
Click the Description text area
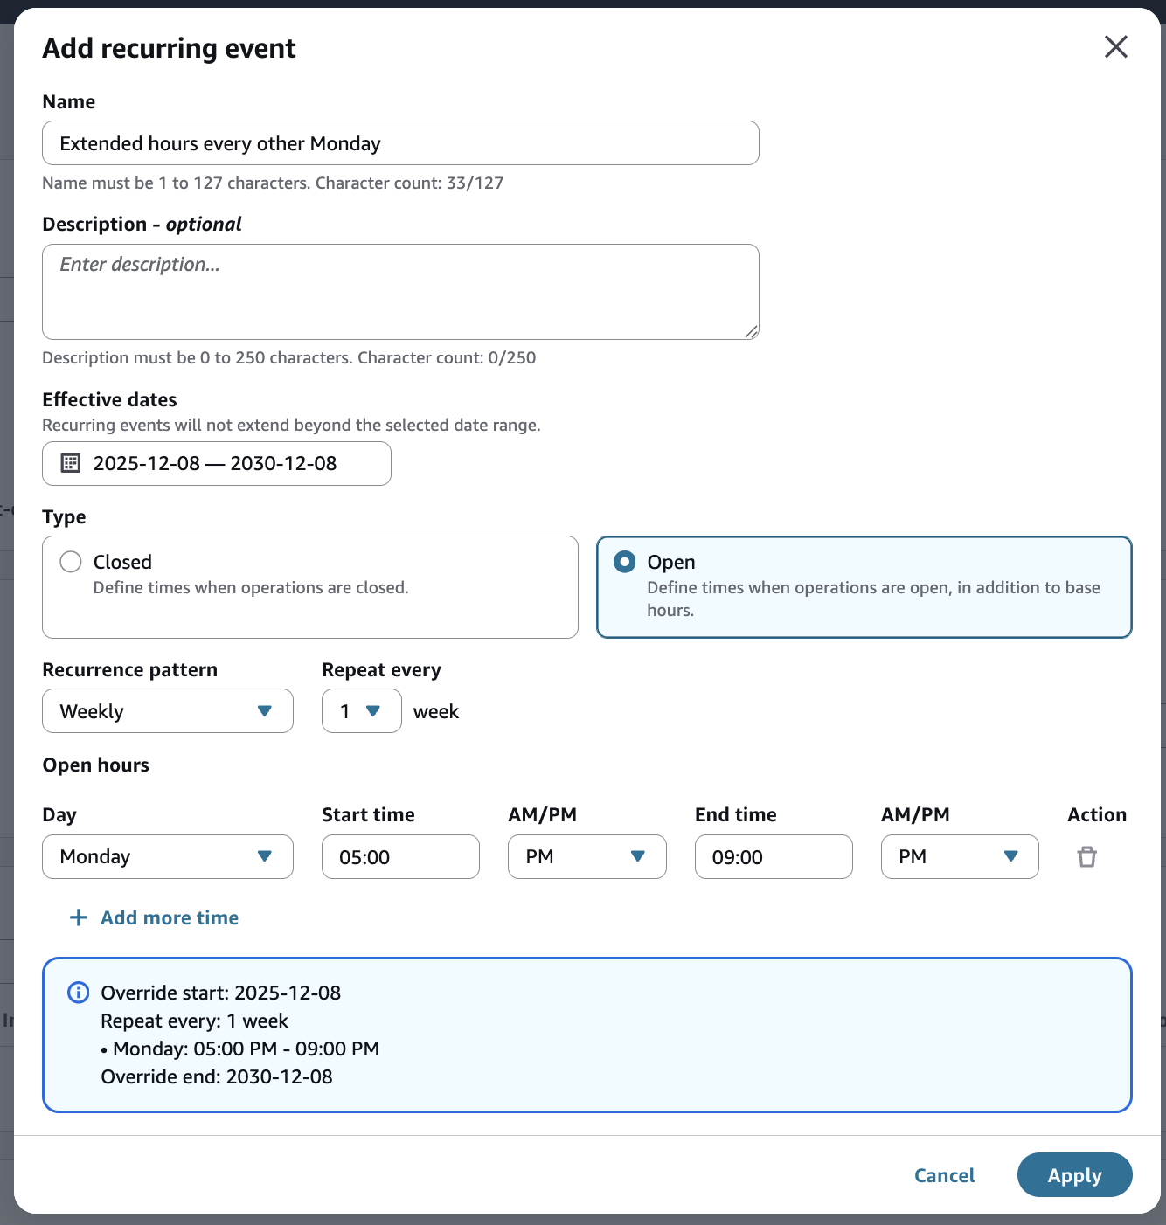point(400,292)
